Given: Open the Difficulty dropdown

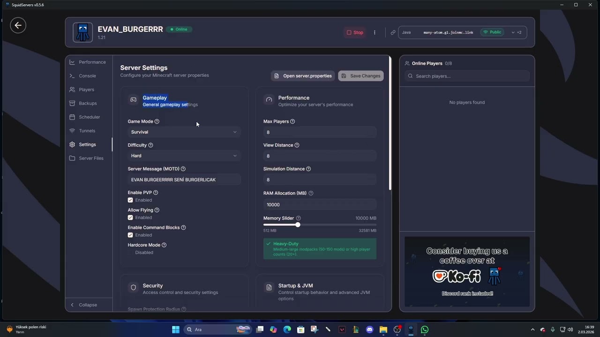Looking at the screenshot, I should (x=184, y=156).
